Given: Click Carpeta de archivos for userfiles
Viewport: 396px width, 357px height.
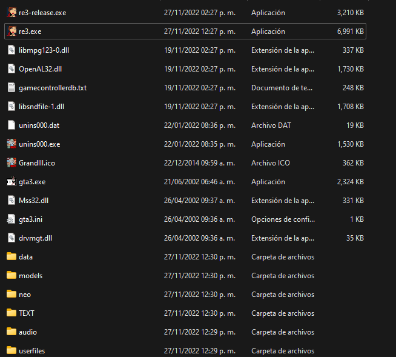Looking at the screenshot, I should 283,351.
